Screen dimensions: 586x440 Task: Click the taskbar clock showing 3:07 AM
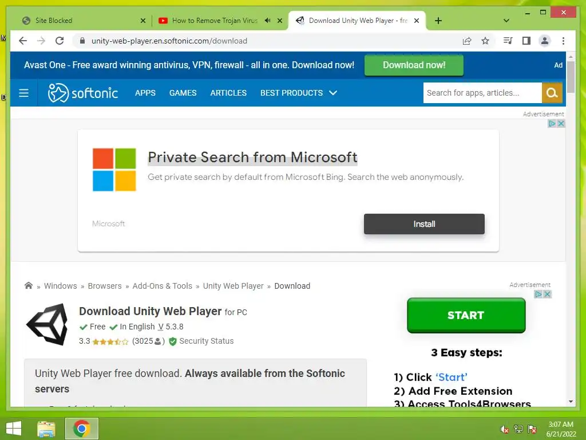[561, 429]
